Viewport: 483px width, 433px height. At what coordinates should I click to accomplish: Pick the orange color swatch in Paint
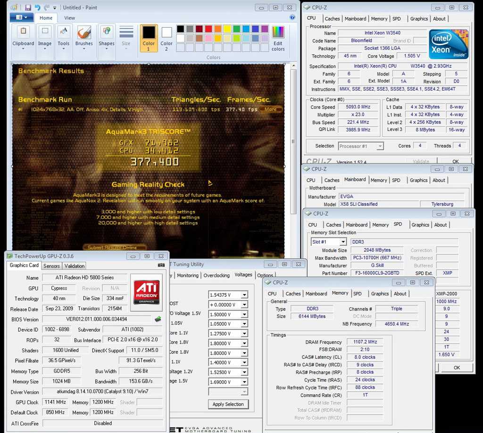[218, 29]
